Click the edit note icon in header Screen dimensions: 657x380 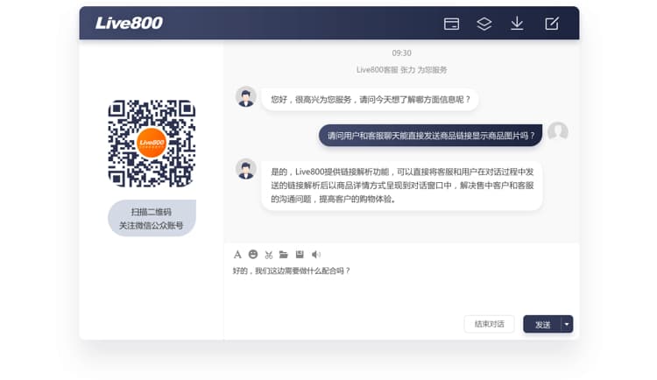click(552, 24)
